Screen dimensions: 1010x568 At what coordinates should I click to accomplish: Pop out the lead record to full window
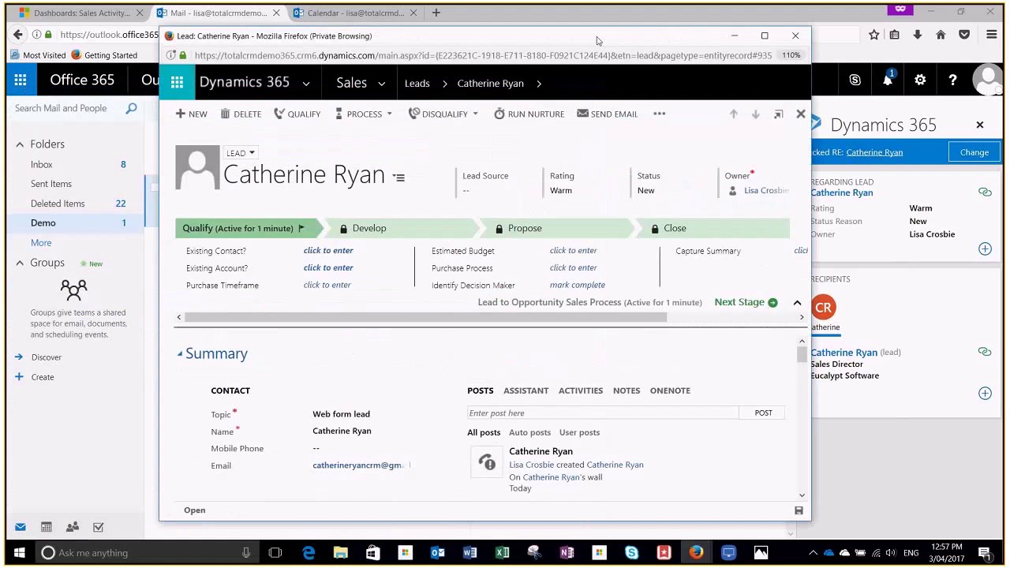(778, 114)
